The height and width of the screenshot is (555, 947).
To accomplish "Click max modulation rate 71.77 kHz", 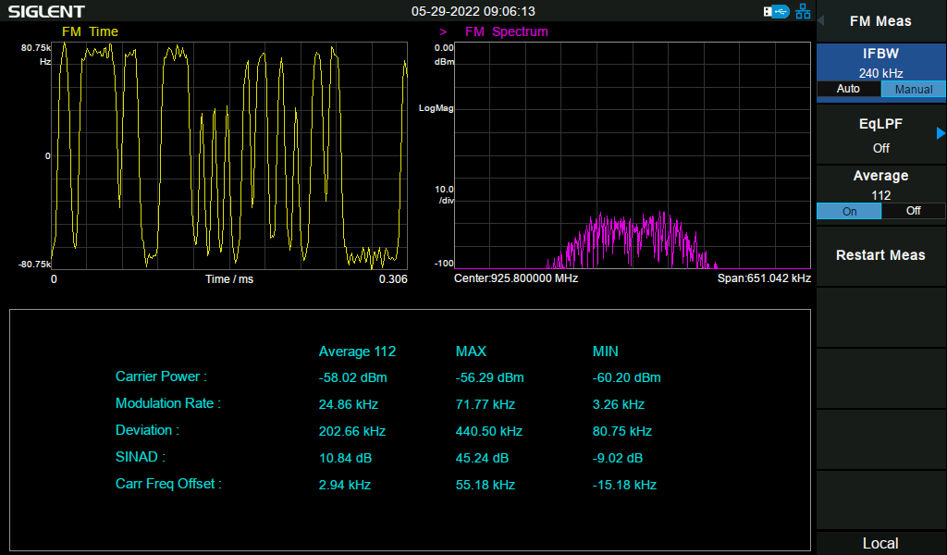I will click(486, 404).
